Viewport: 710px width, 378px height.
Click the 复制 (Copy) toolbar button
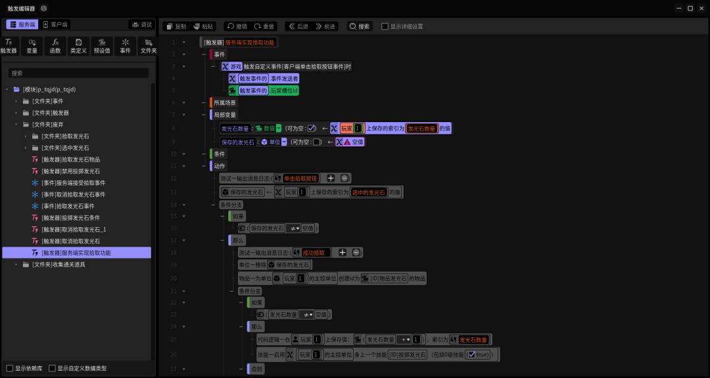pos(175,27)
